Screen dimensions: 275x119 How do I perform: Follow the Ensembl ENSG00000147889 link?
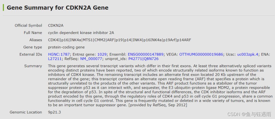click(x=145, y=54)
